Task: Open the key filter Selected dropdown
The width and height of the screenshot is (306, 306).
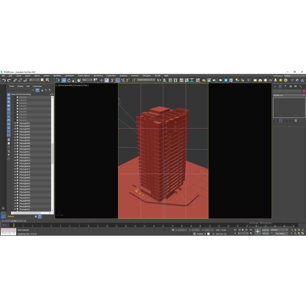Action: pos(279,230)
